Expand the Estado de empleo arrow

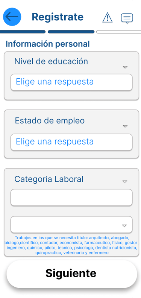(x=125, y=126)
